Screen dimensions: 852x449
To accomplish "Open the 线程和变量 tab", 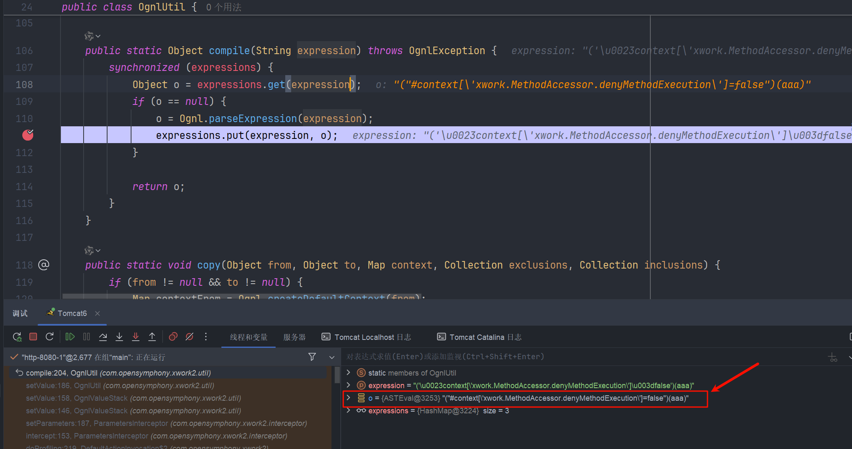I will click(x=249, y=337).
